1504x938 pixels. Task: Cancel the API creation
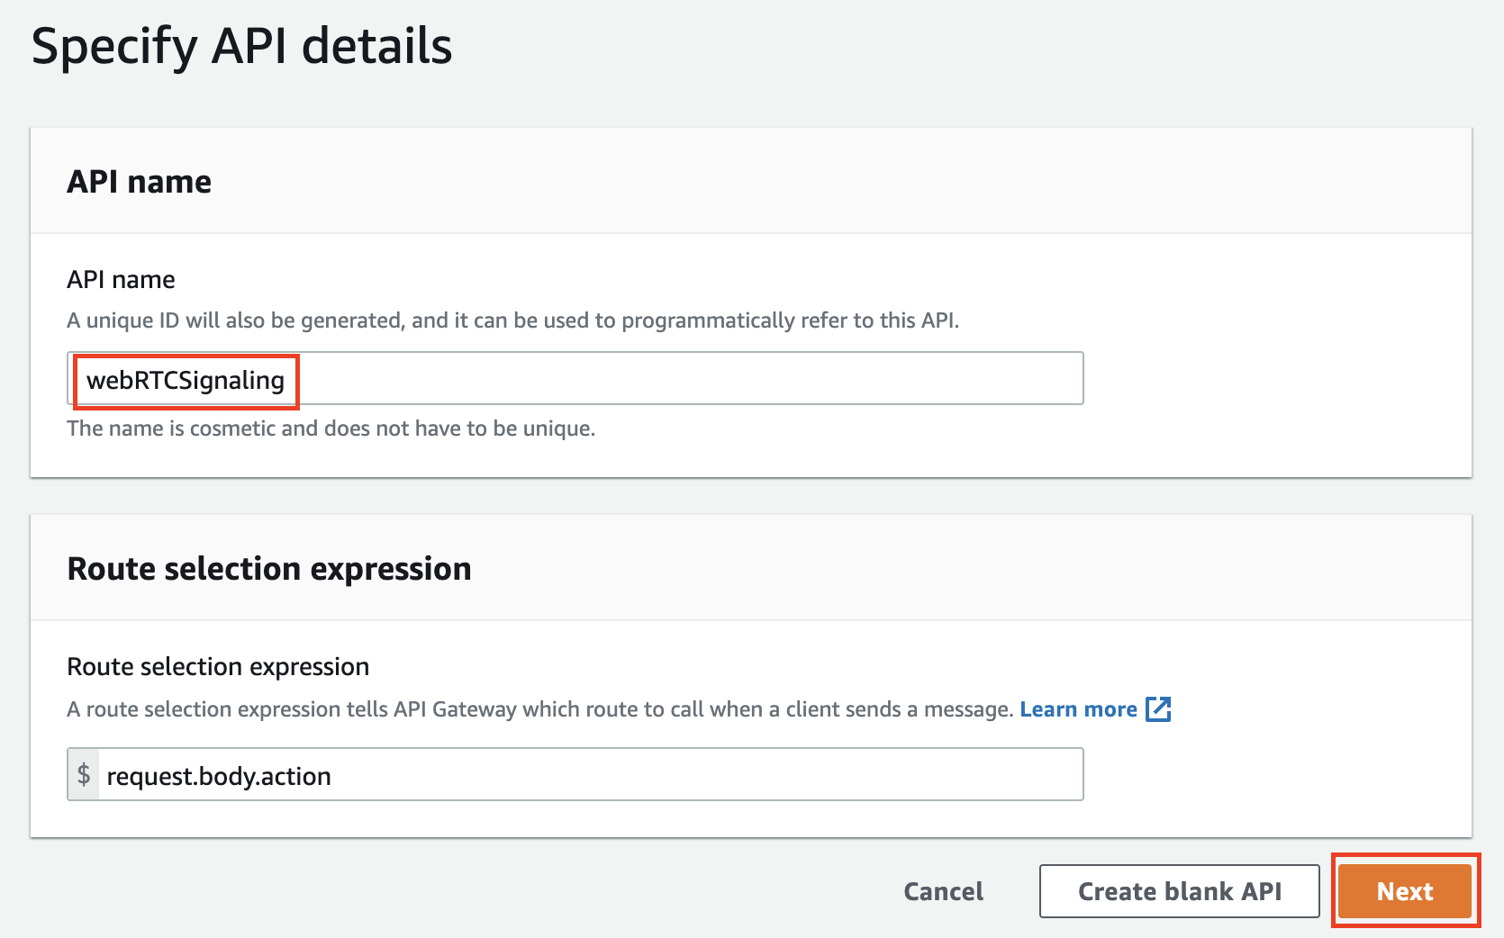tap(943, 891)
